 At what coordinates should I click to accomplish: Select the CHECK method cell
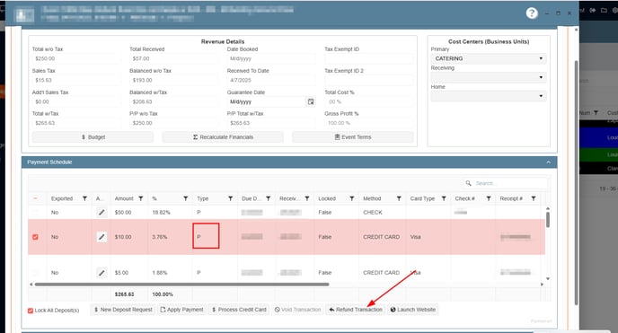tap(373, 213)
